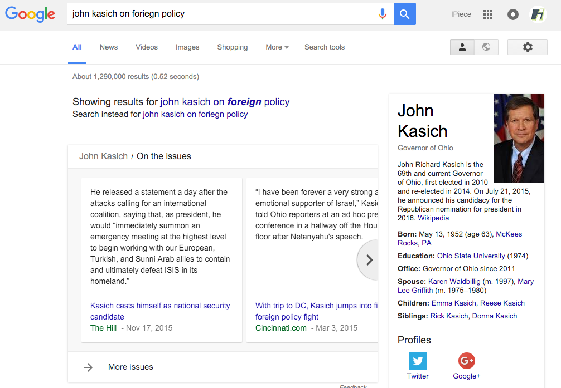The height and width of the screenshot is (388, 561).
Task: Click the 'John Kasich' knowledge panel title
Action: coord(423,121)
